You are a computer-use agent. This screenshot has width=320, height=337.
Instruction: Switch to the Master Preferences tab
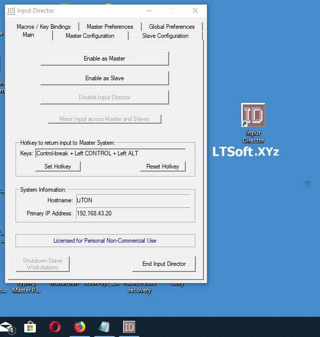click(x=110, y=27)
